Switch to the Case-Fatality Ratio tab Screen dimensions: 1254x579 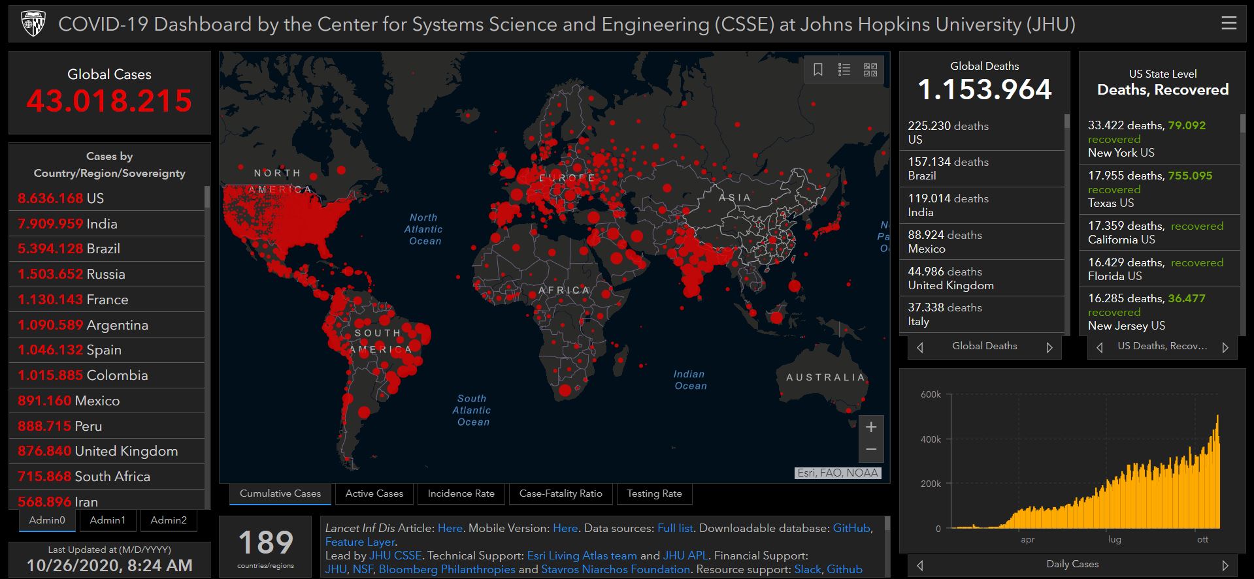(x=561, y=493)
